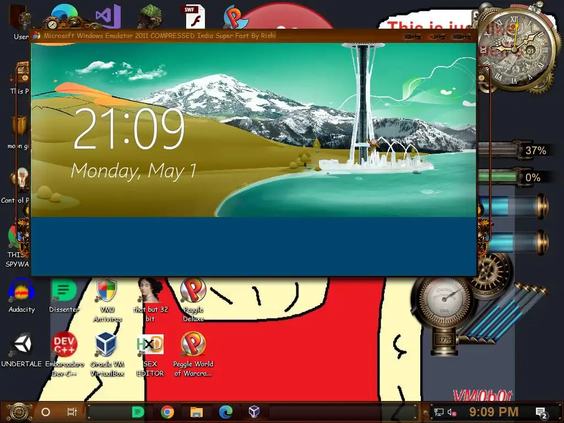Screen dimensions: 564x423
Task: Open the VirtualBox cube taskbar icon
Action: (x=254, y=411)
